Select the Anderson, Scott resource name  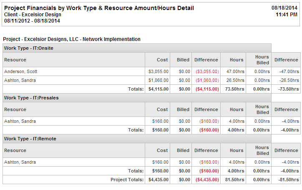[x=20, y=71]
